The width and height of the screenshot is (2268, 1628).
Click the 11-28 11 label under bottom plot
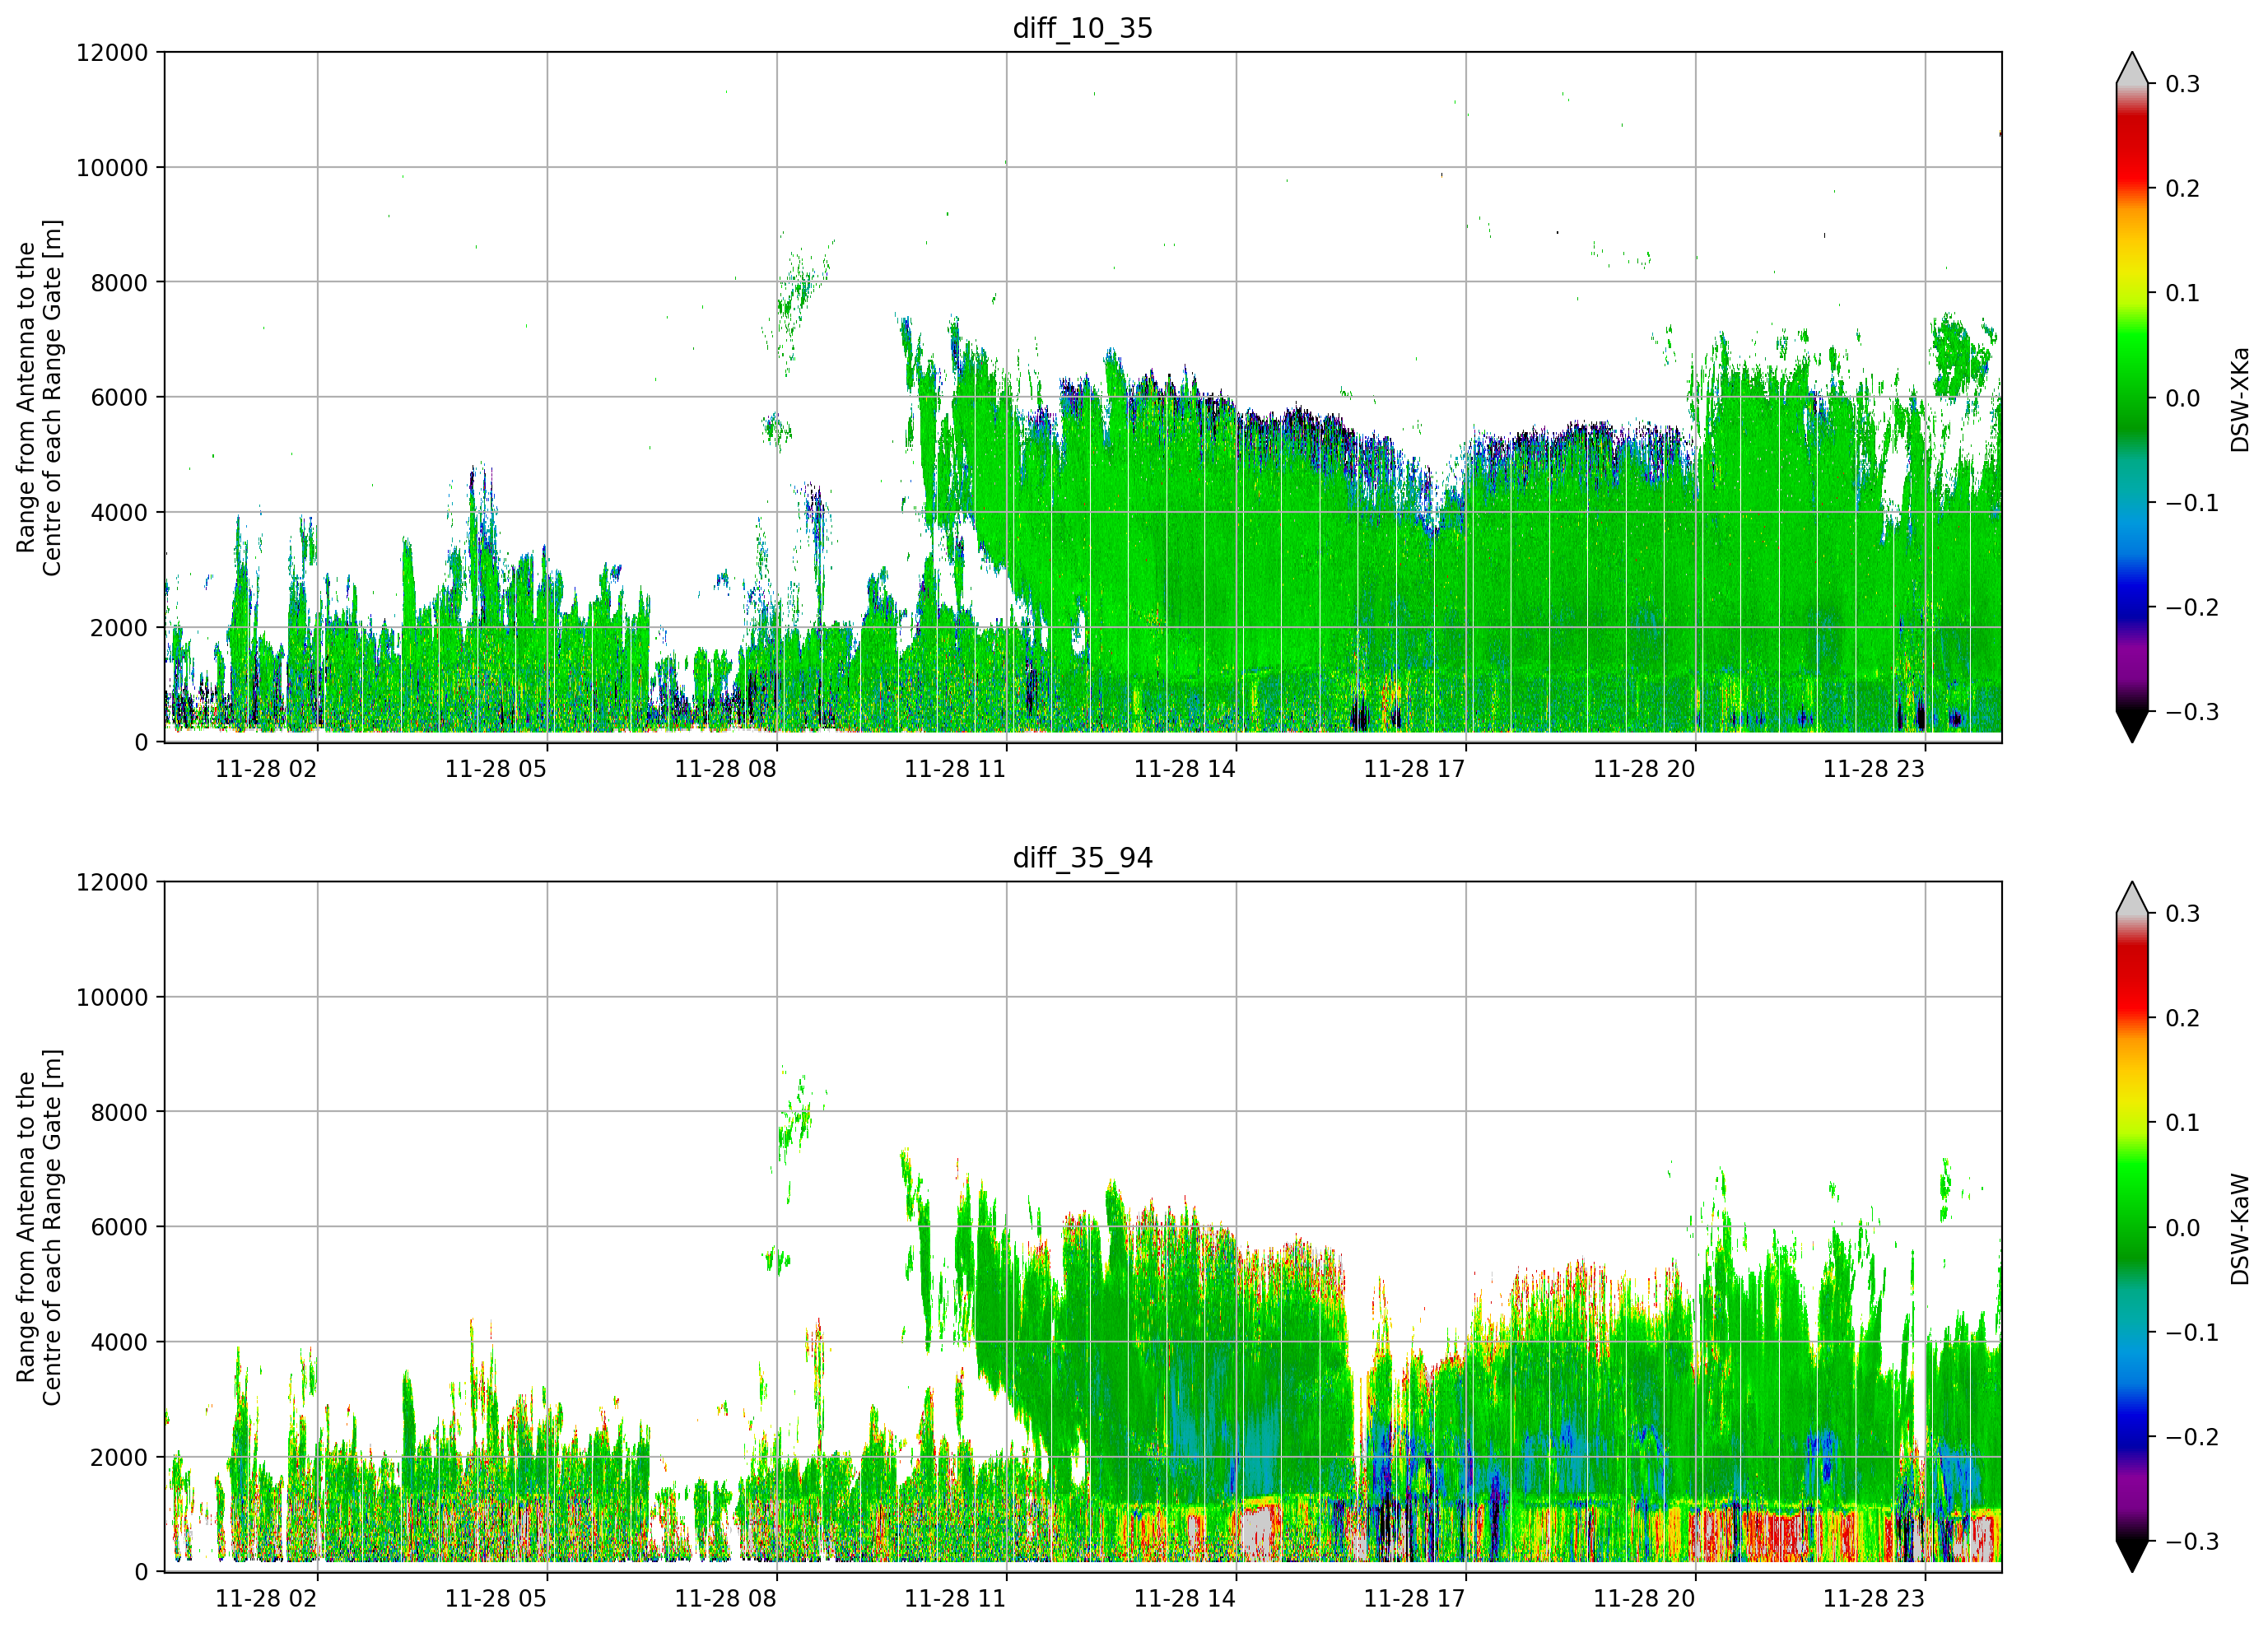955,1599
